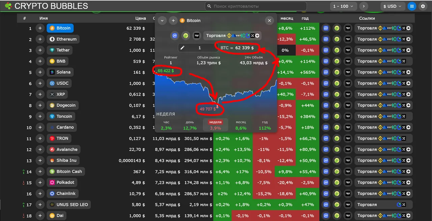The width and height of the screenshot is (432, 221).
Task: Toggle plus button in Avalanche row
Action: (x=40, y=149)
